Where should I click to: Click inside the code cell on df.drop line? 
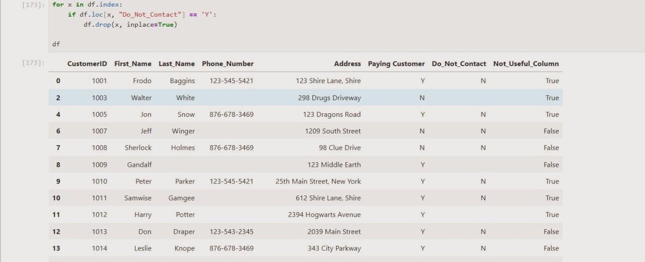pyautogui.click(x=130, y=25)
